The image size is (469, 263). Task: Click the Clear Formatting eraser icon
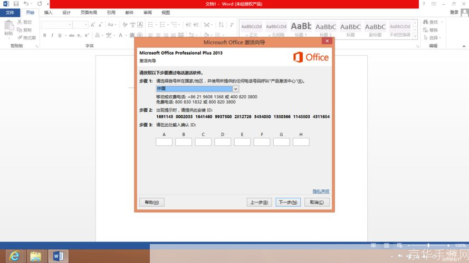click(x=125, y=25)
